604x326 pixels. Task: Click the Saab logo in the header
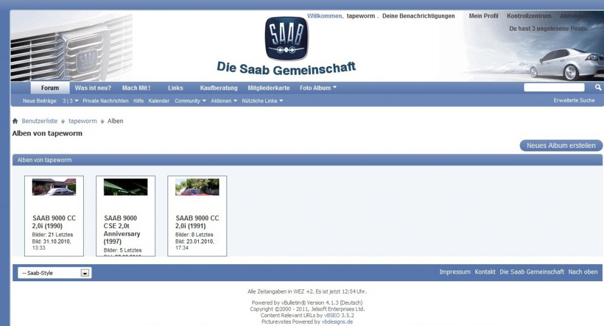click(x=287, y=38)
